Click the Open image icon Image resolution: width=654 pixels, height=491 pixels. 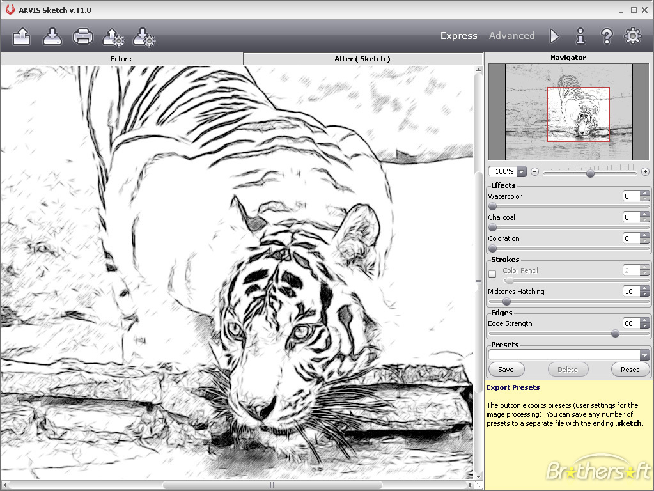[22, 36]
